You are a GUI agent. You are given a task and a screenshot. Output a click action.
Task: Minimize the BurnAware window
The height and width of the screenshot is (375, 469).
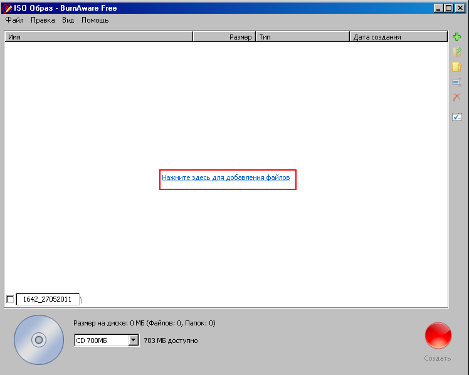tap(438, 8)
